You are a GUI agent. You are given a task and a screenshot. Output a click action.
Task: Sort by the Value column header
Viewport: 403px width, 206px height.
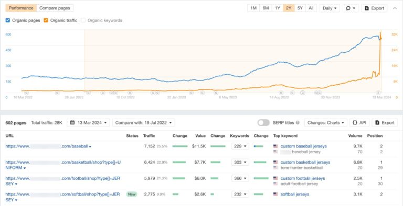200,136
